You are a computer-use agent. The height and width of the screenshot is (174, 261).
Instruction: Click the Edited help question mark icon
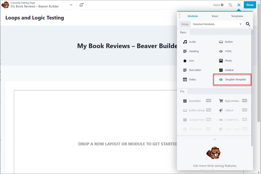222,5
